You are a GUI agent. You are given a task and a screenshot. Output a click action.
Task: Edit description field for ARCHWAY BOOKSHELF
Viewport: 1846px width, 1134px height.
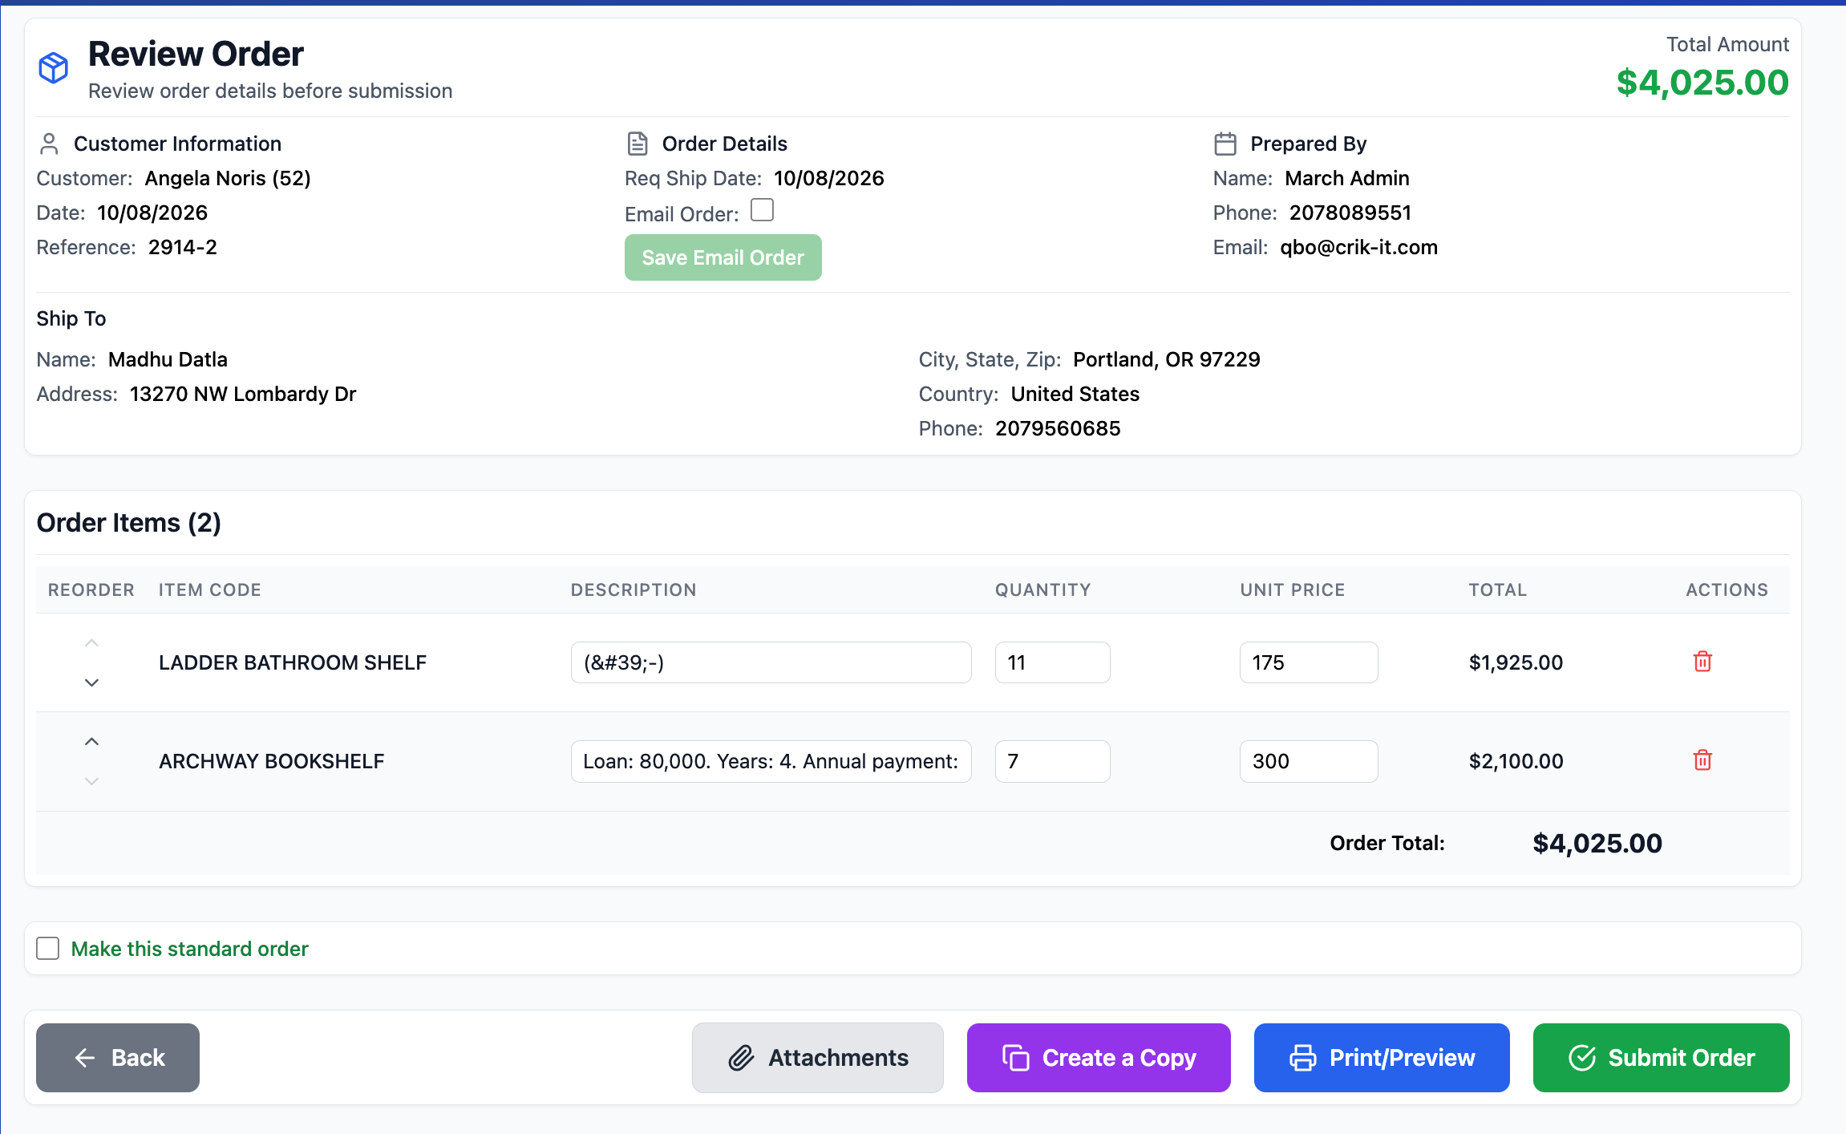(x=771, y=761)
